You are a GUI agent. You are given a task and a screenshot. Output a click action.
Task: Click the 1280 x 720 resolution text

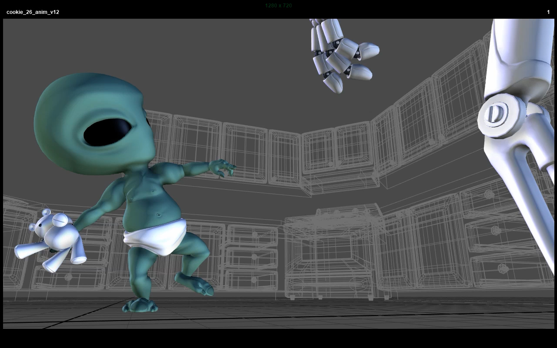[278, 6]
